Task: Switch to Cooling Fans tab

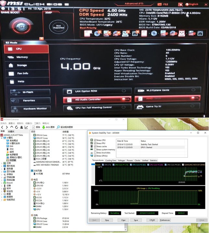Action: coord(111,161)
